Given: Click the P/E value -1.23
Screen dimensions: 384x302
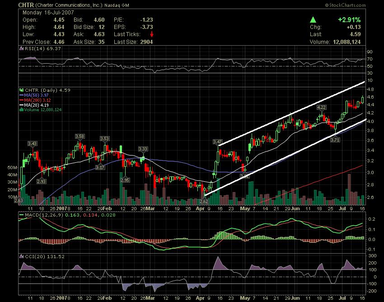Looking at the screenshot, I should point(146,20).
